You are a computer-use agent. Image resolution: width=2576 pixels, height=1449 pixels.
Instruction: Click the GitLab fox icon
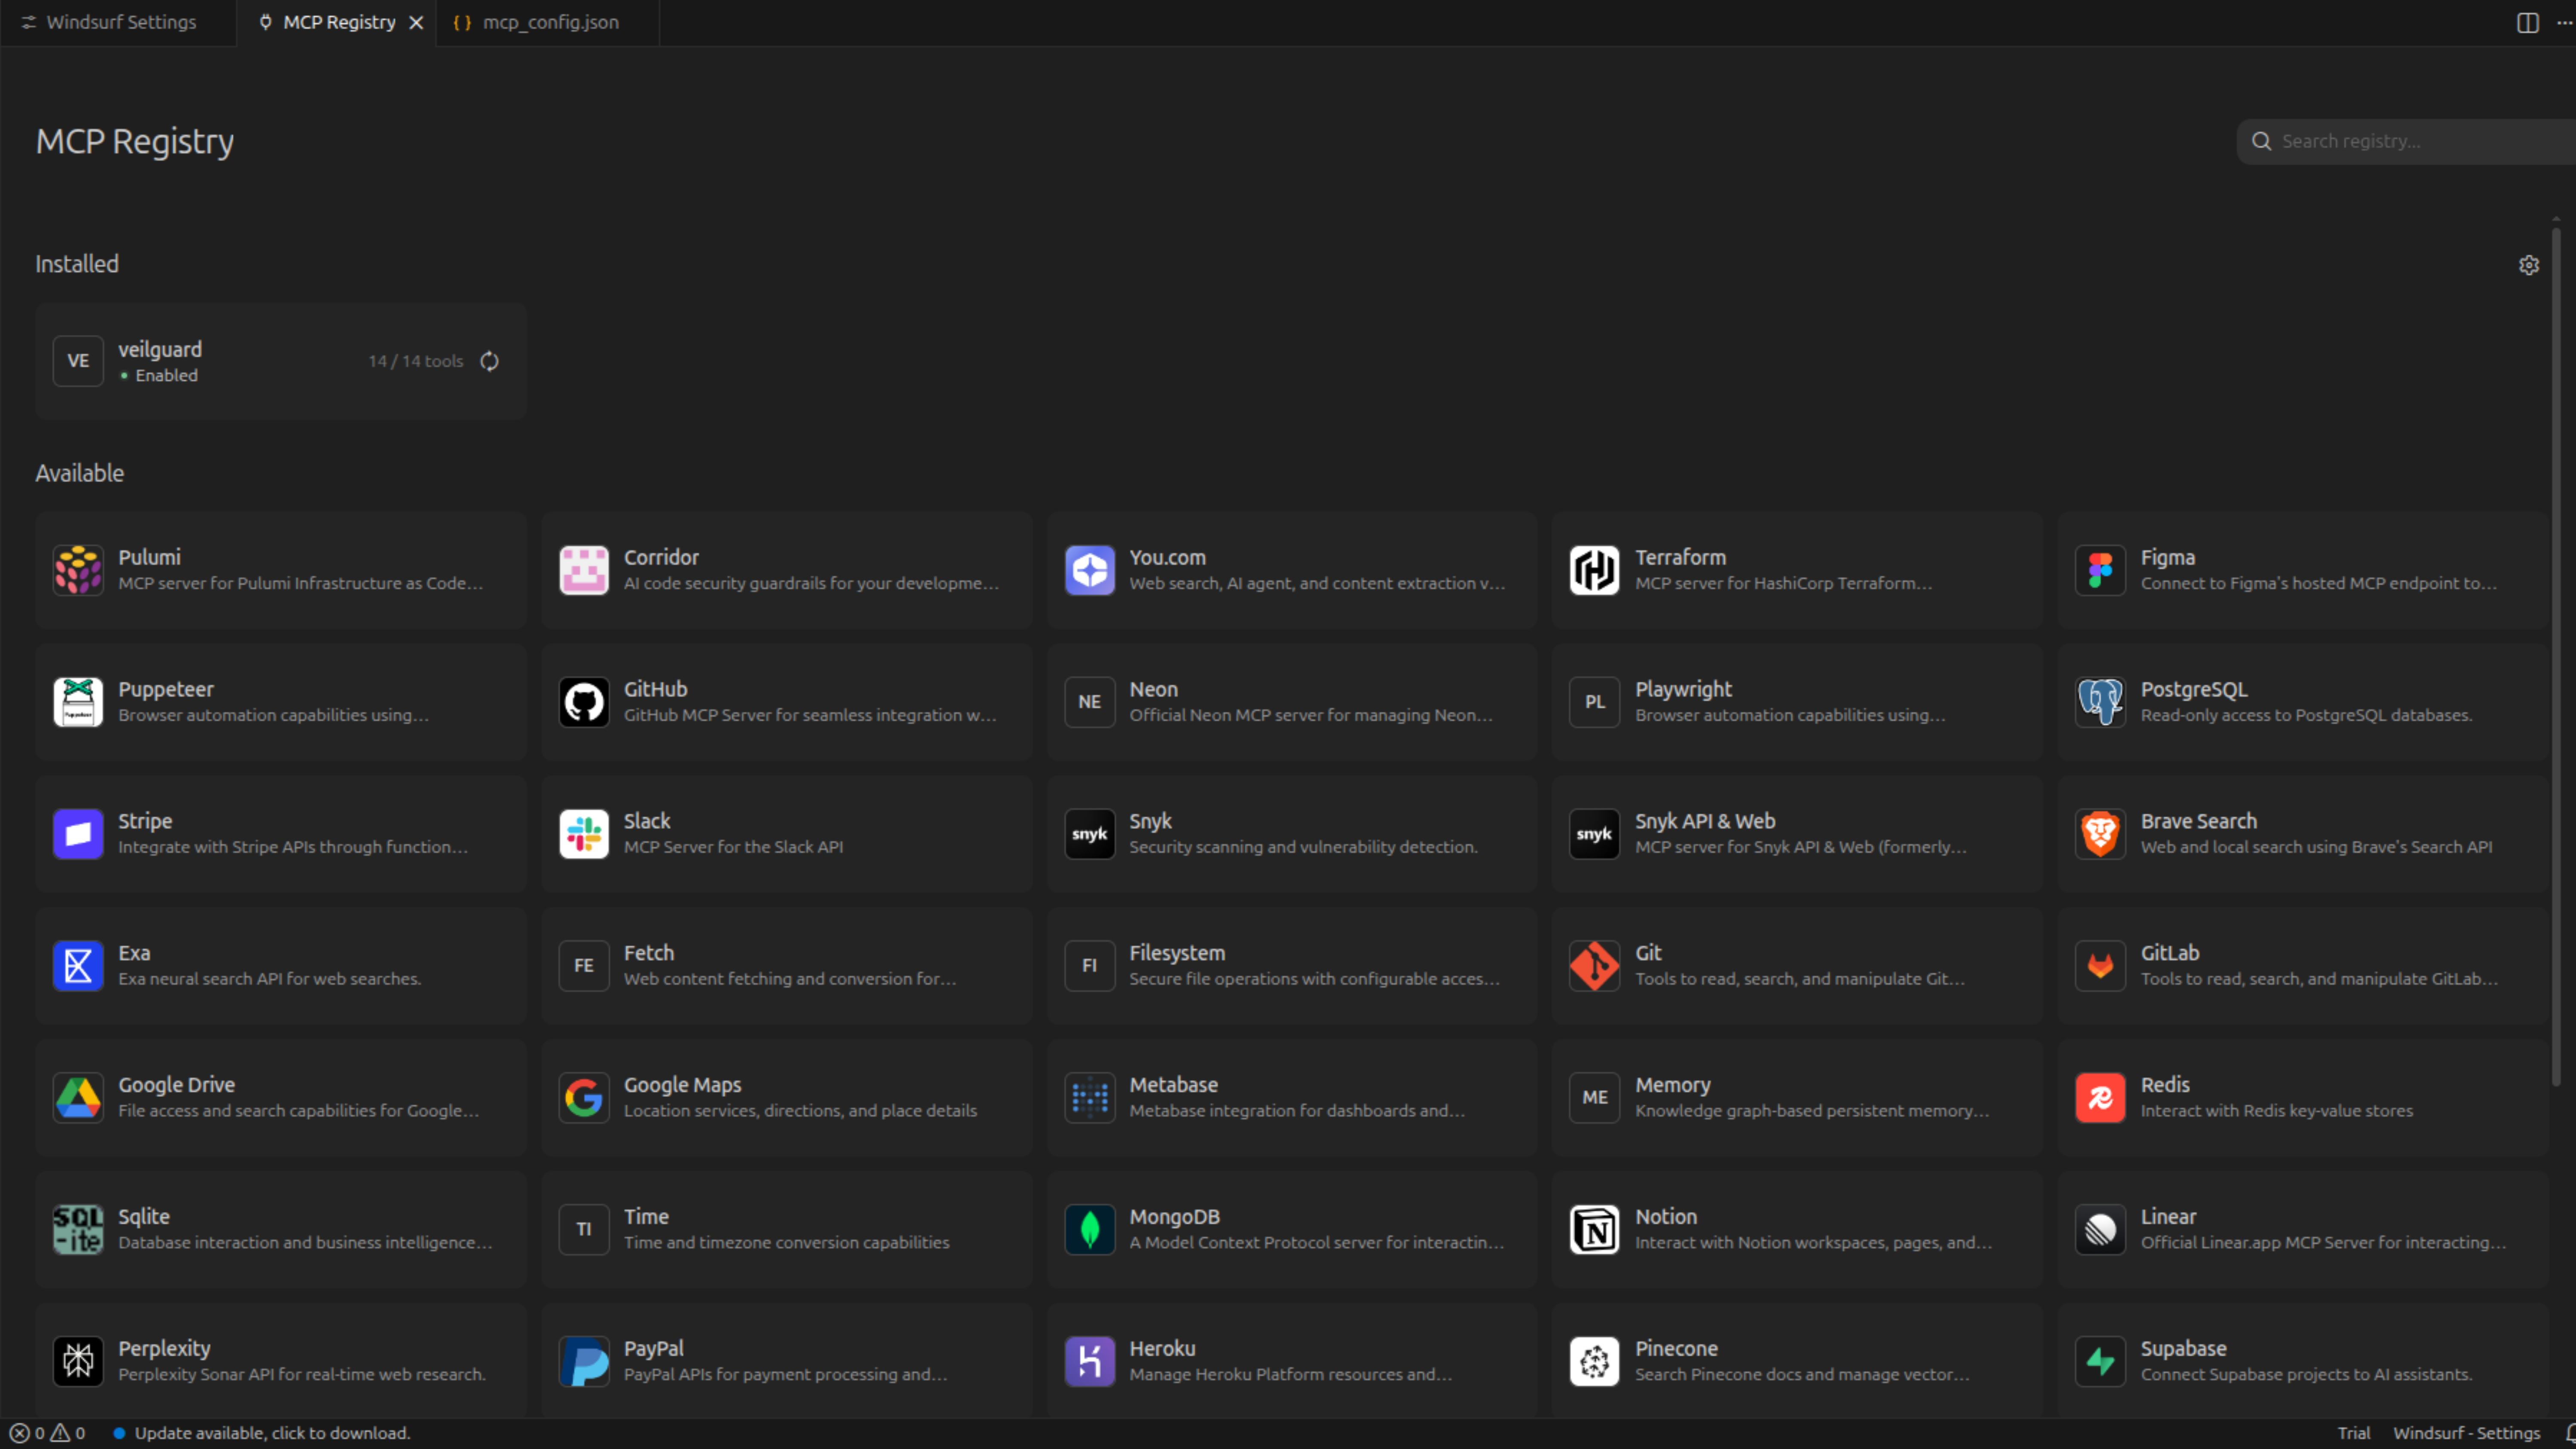point(2100,966)
